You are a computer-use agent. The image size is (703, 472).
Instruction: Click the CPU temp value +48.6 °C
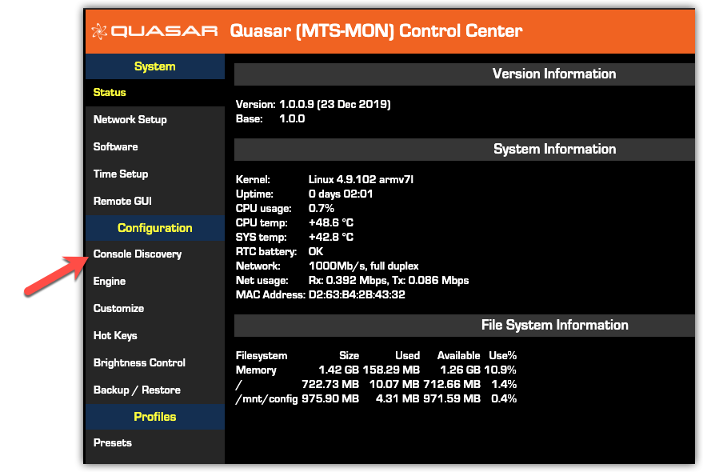(331, 223)
